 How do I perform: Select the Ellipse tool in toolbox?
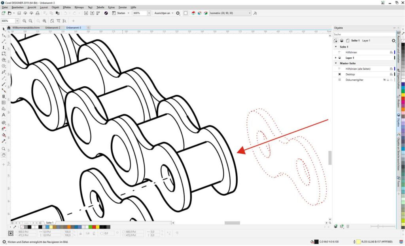click(x=4, y=66)
